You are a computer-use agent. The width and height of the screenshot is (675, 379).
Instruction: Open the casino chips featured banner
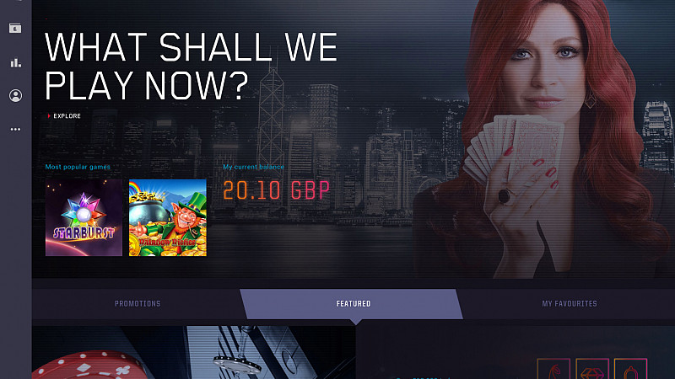194,352
